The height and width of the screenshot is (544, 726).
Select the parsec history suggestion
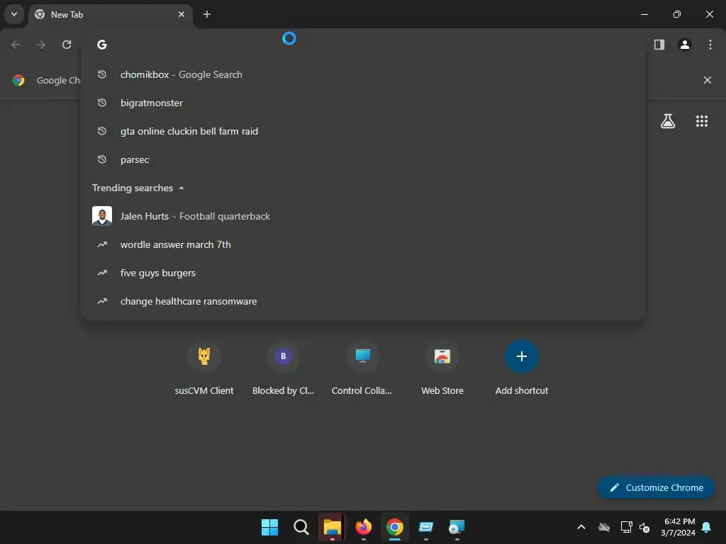tap(363, 159)
